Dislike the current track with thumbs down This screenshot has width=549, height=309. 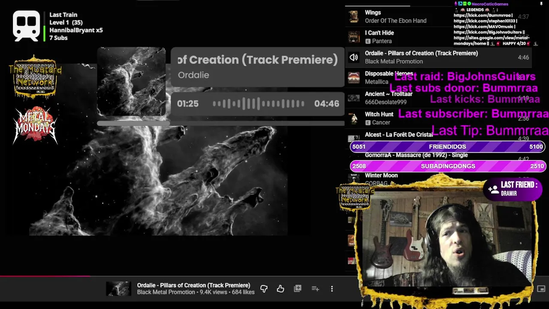pos(264,289)
